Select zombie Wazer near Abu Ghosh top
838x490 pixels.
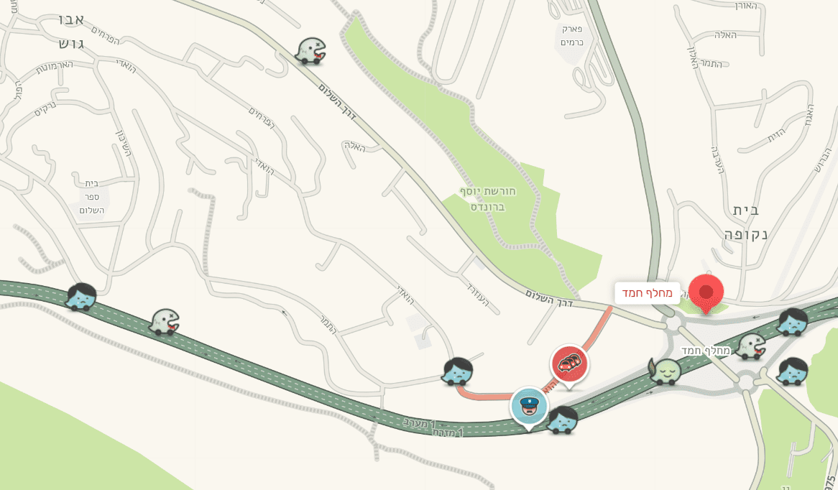click(x=311, y=52)
